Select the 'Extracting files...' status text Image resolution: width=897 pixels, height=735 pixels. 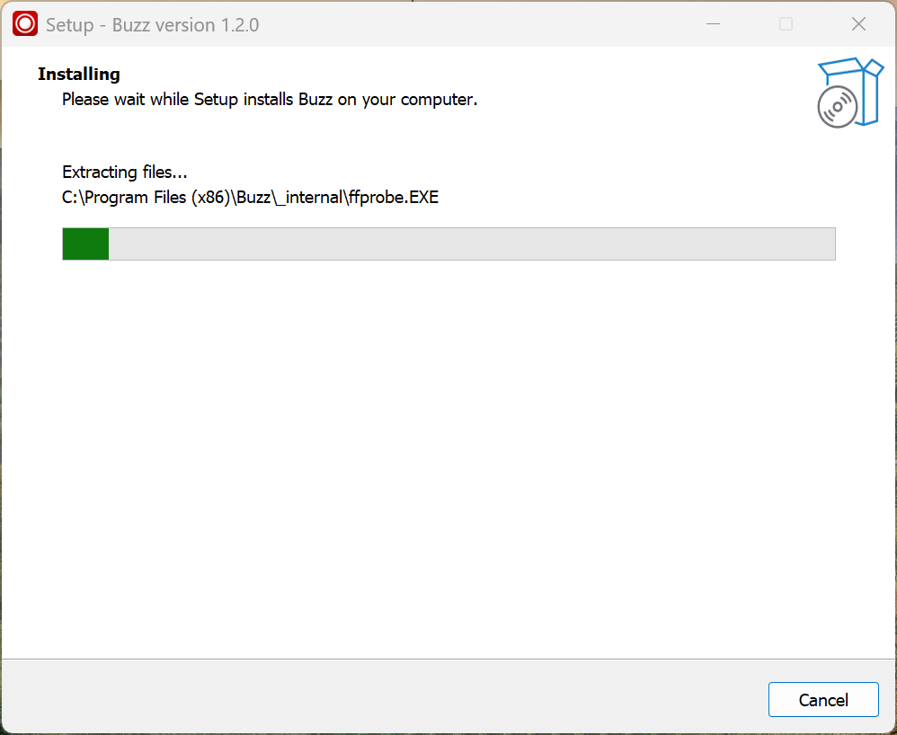(x=125, y=173)
